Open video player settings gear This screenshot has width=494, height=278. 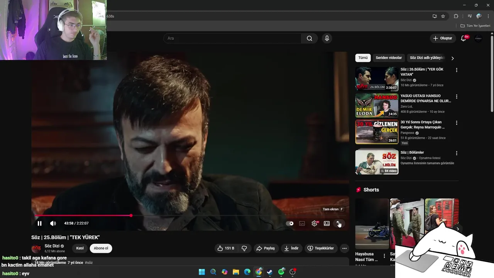click(315, 223)
